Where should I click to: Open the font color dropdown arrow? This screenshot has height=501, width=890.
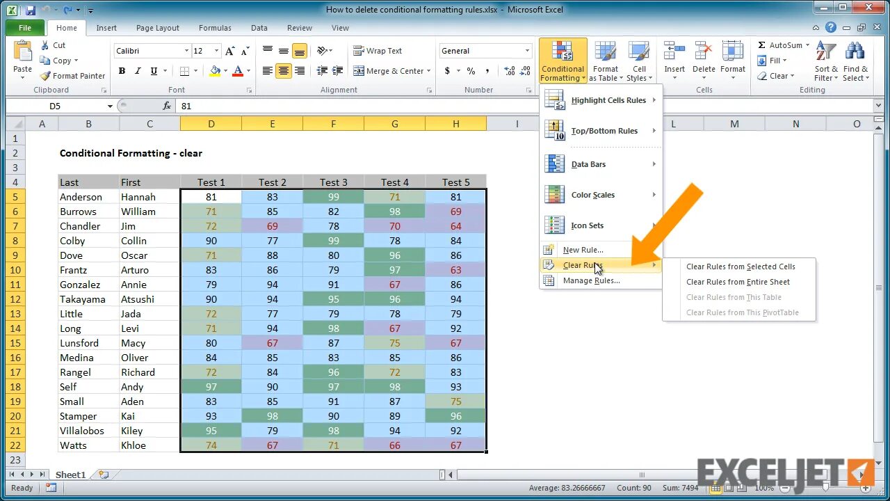249,71
